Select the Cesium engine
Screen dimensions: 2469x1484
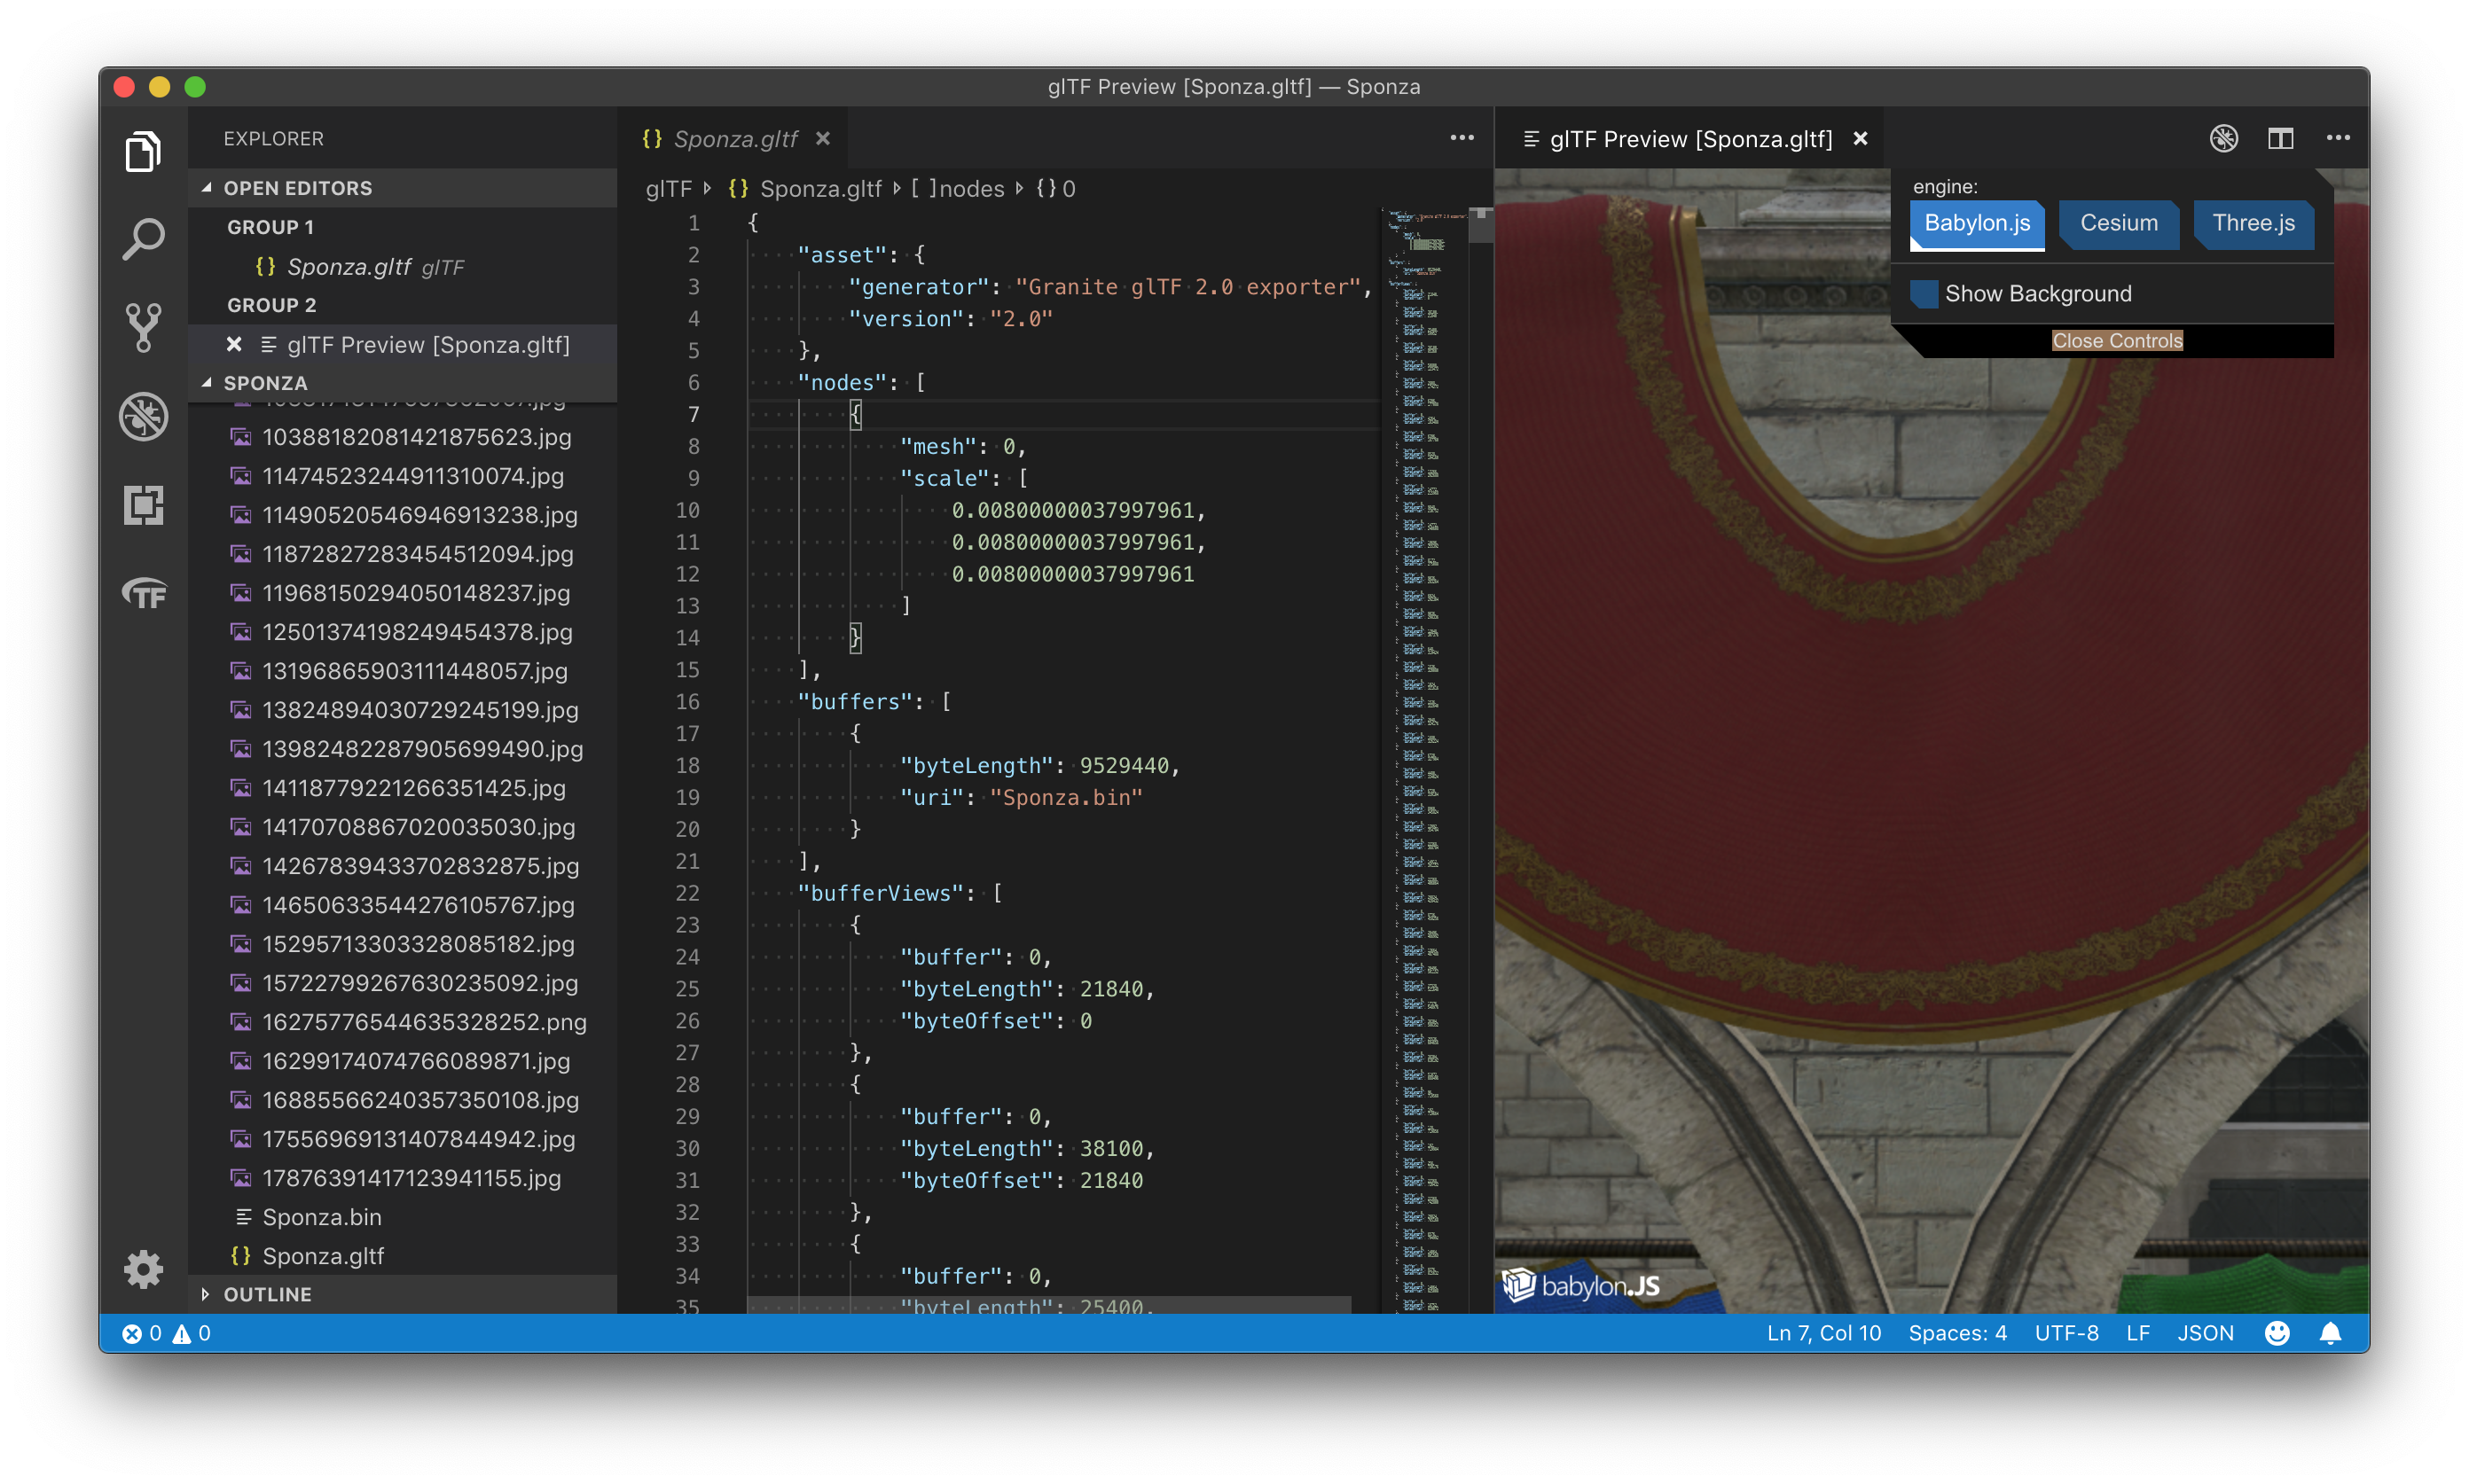point(2119,223)
